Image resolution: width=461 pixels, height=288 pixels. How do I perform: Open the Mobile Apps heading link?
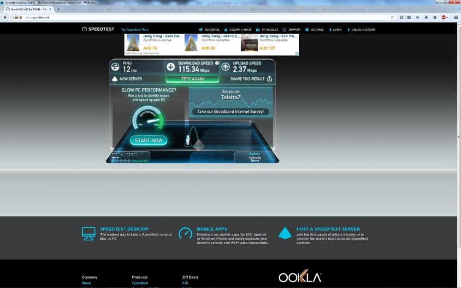click(212, 229)
